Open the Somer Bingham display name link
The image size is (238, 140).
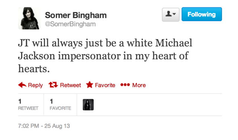[x=76, y=15]
